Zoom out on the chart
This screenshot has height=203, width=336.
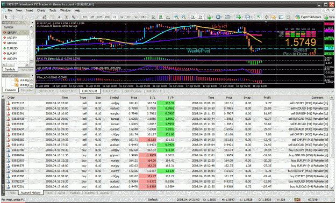tap(184, 17)
